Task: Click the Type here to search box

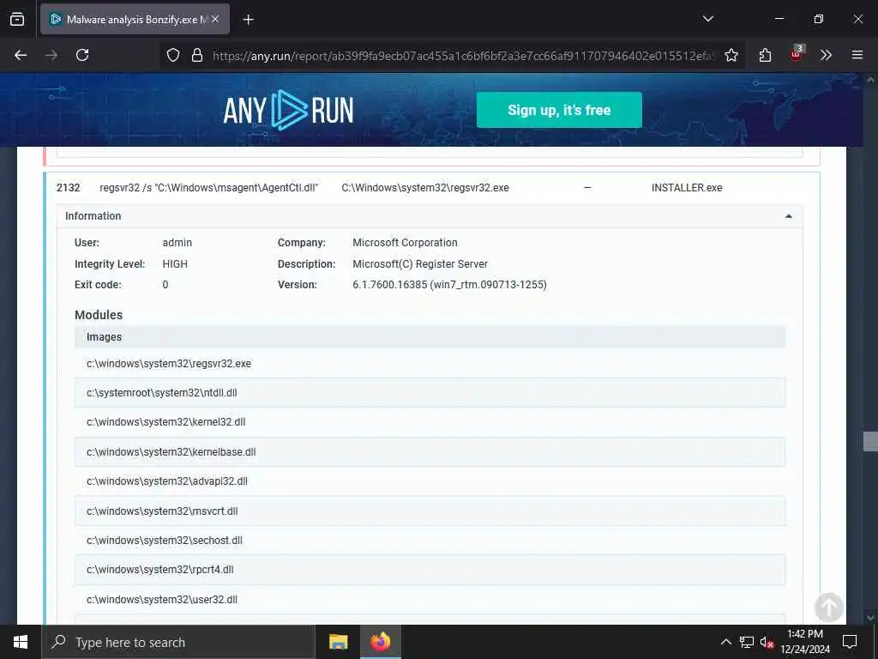Action: pos(178,642)
